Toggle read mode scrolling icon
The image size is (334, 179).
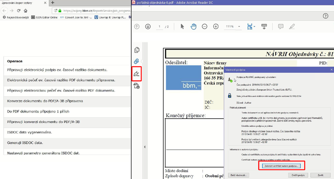click(264, 27)
